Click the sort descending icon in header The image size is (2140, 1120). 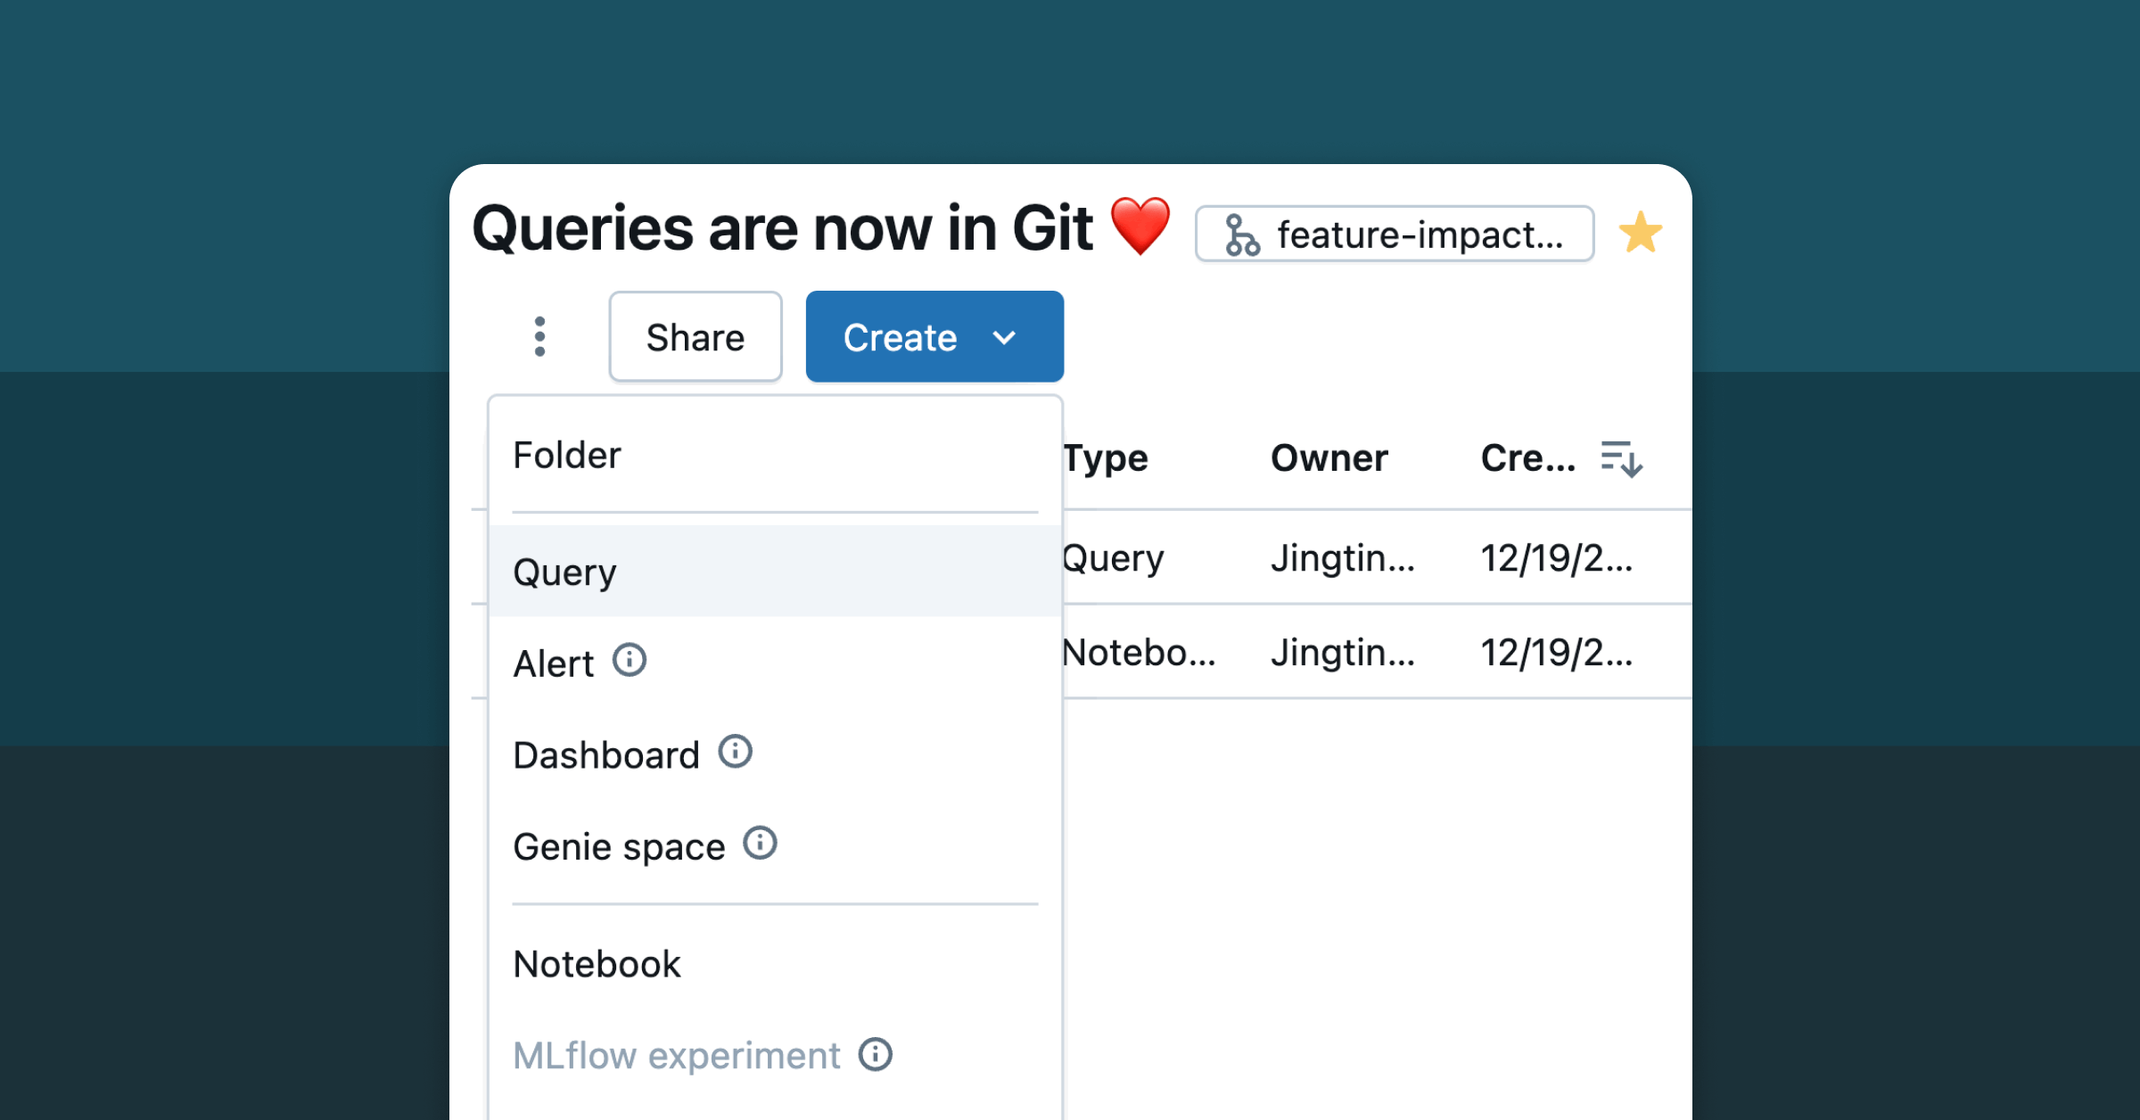pos(1621,459)
